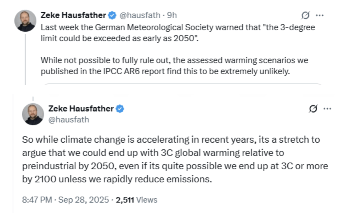Open the three-dot More menu on the 9h tweet

[x=319, y=15]
